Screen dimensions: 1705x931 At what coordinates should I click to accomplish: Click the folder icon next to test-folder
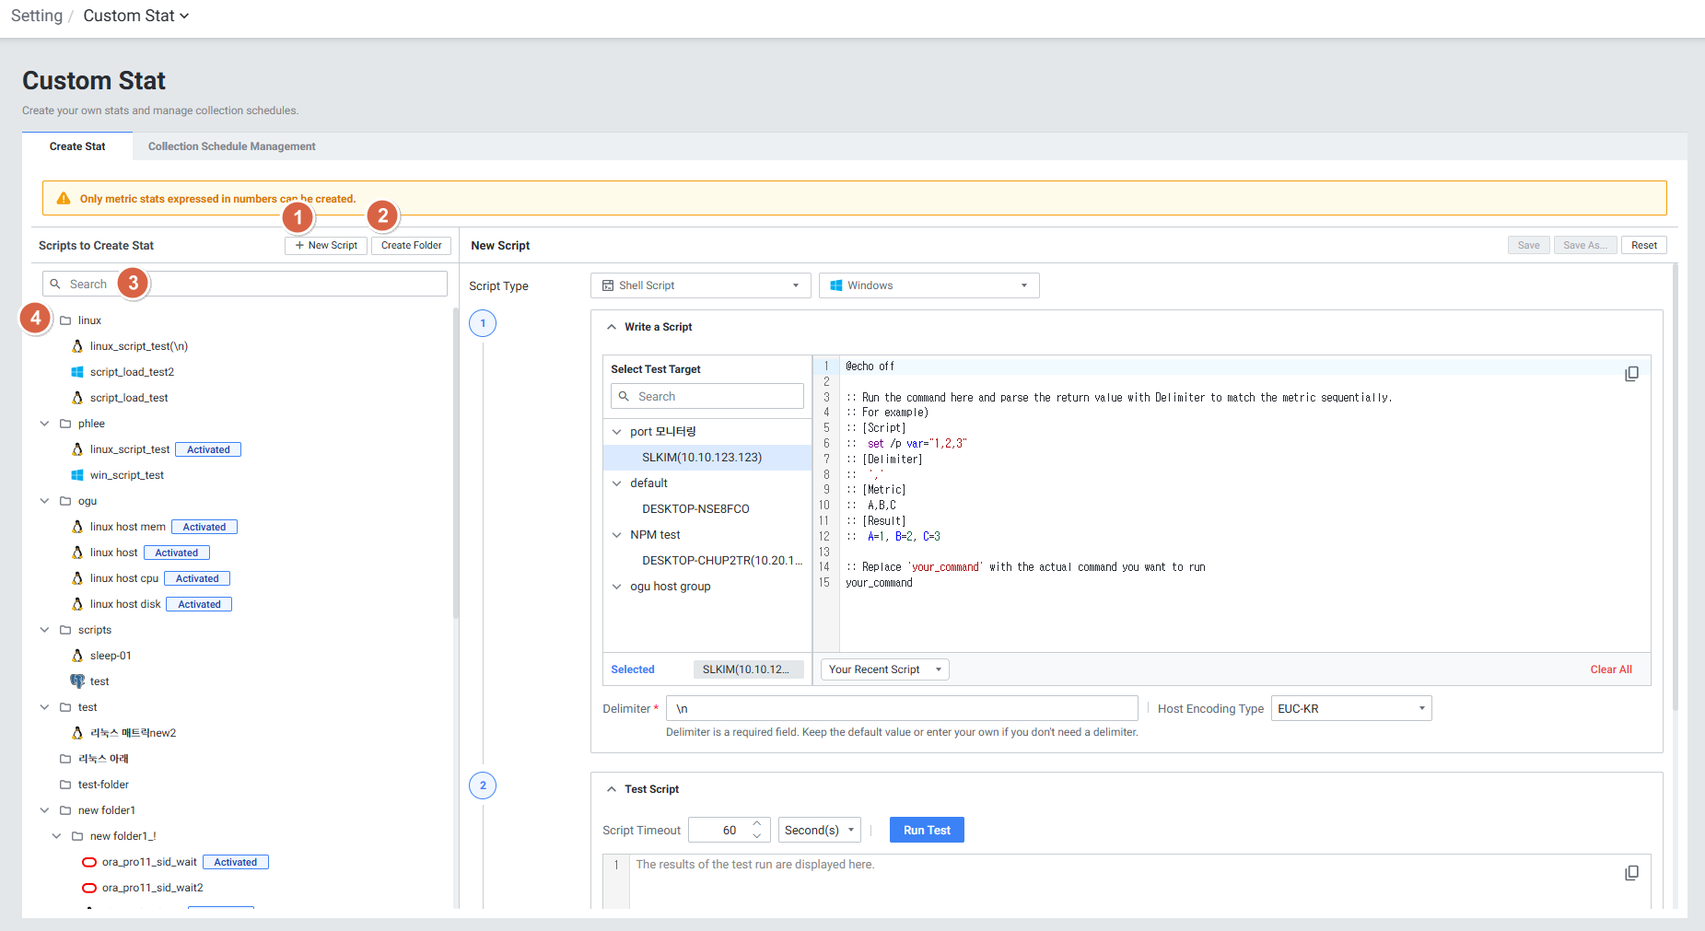point(65,785)
